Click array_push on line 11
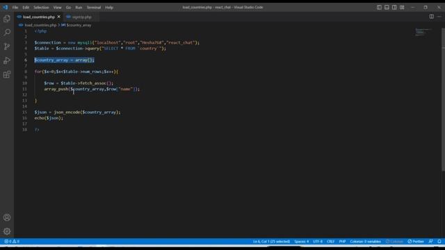Image resolution: width=445 pixels, height=250 pixels. (56, 89)
